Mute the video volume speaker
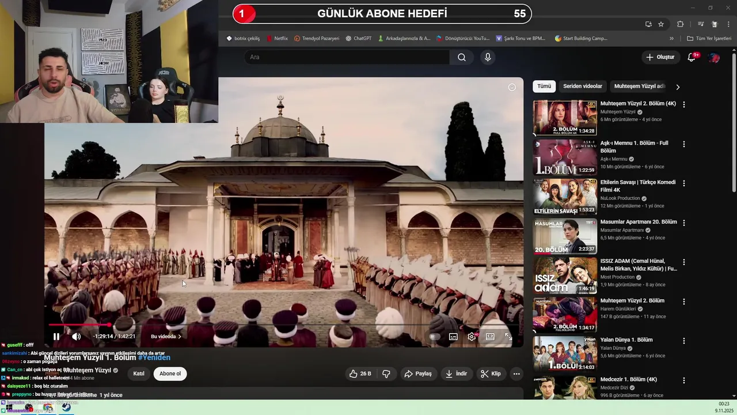Screen dimensions: 737x415 pyautogui.click(x=76, y=337)
